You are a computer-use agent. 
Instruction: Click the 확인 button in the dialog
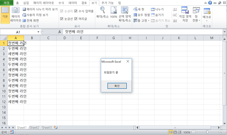(x=117, y=86)
